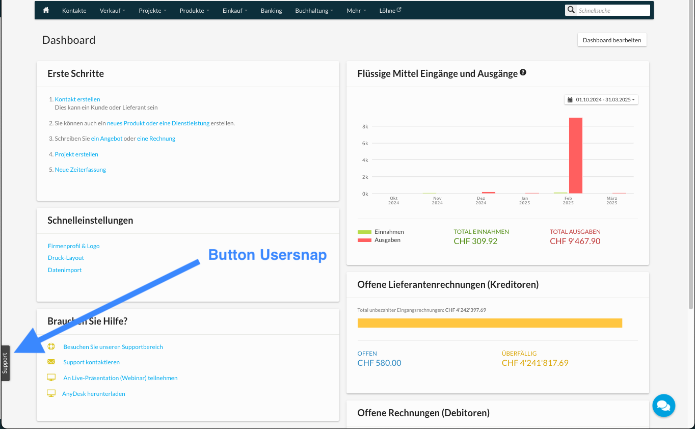Go to the Banking menu item

[271, 10]
